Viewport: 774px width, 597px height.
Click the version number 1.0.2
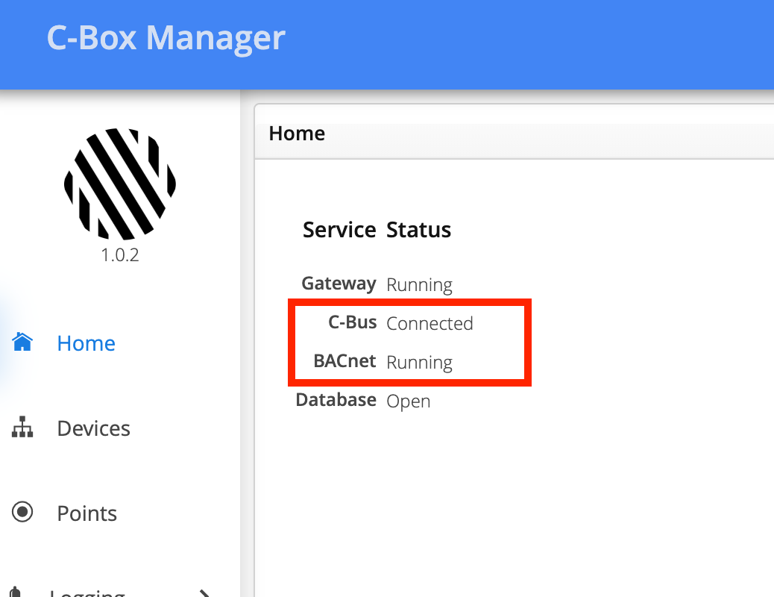120,255
